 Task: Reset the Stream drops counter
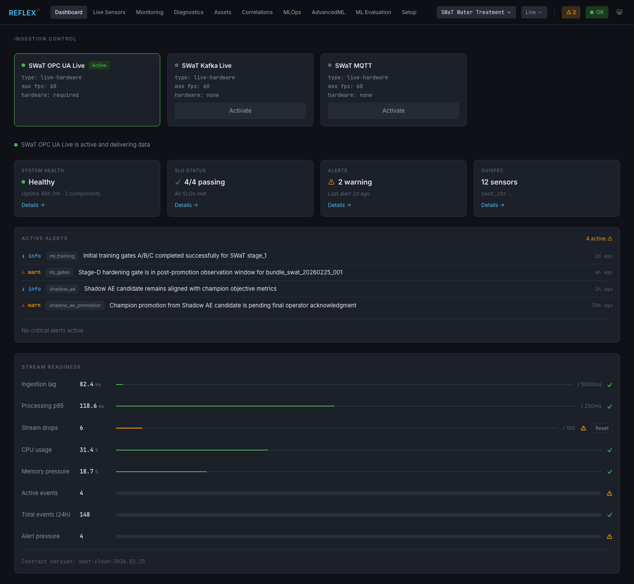click(602, 428)
